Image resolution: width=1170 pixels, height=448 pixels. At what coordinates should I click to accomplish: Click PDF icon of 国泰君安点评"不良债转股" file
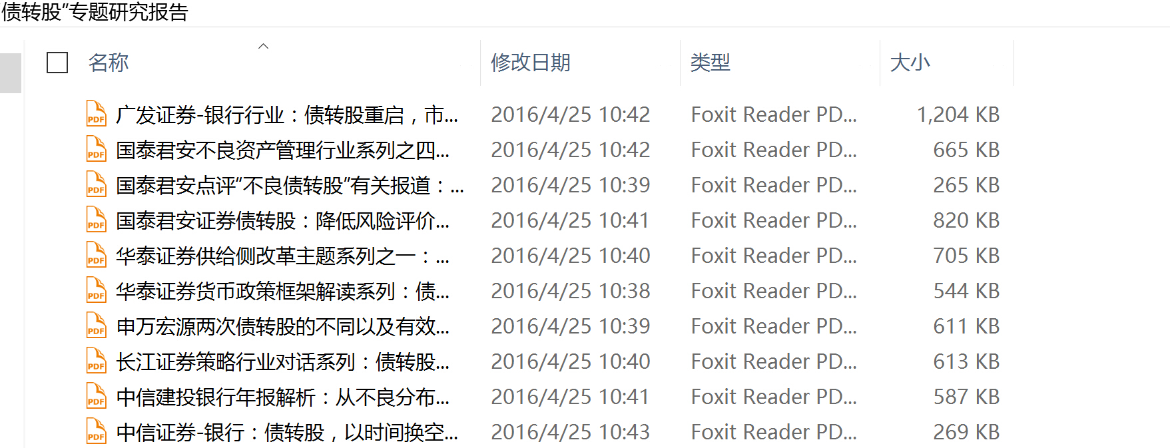coord(96,184)
